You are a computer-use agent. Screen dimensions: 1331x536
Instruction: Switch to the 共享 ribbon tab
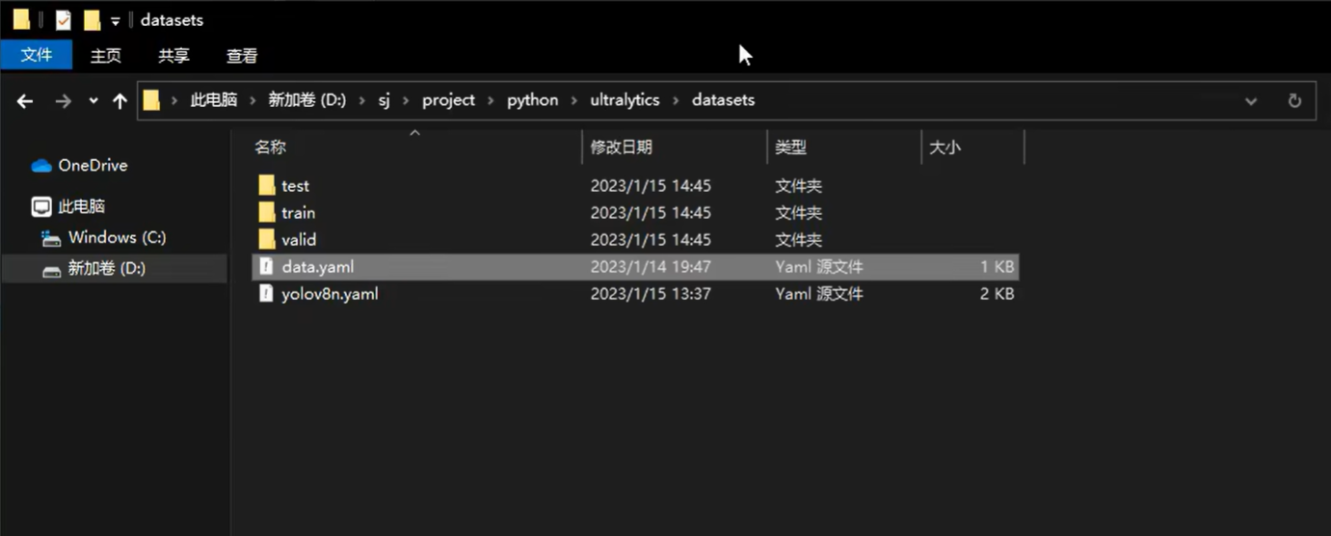tap(173, 56)
